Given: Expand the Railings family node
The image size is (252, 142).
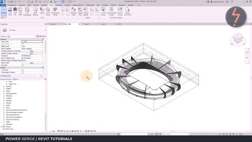Looking at the screenshot, I should click(4, 101).
